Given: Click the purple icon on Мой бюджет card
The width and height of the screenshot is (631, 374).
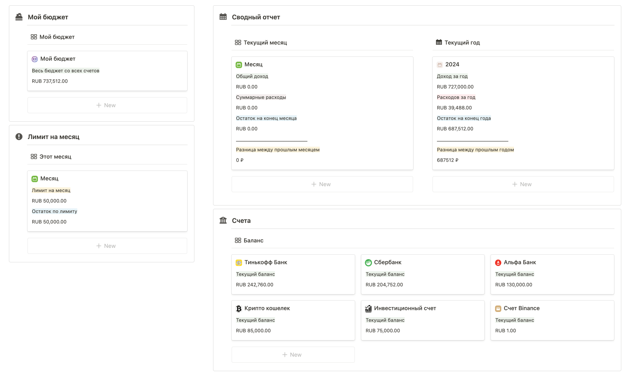Looking at the screenshot, I should point(35,59).
